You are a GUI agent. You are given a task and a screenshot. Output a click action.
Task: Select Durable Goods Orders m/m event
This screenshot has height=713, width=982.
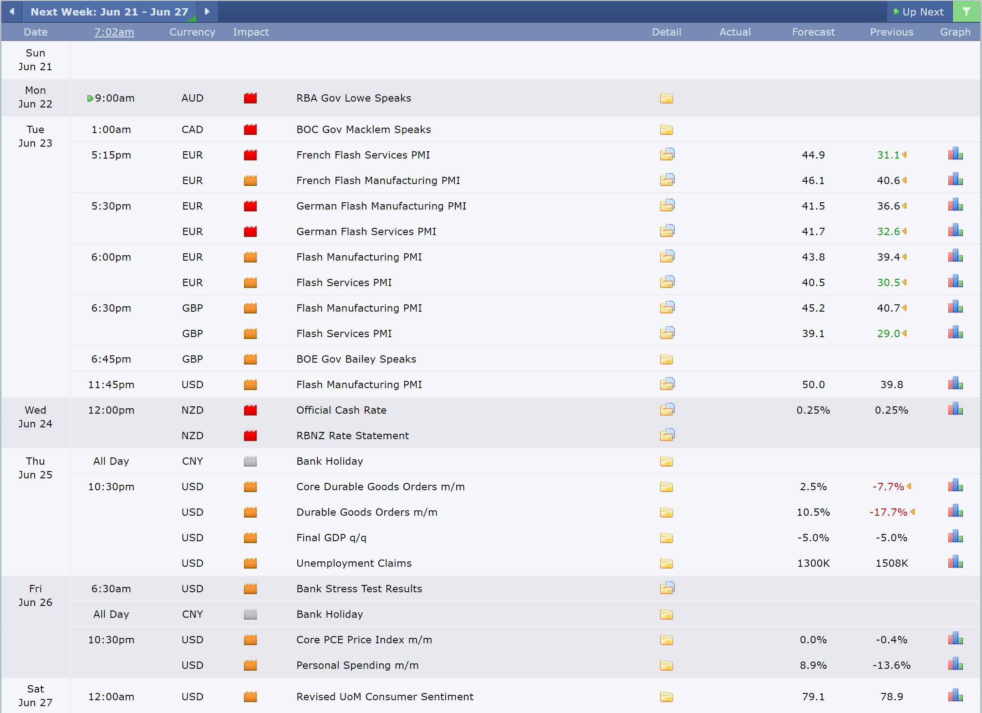pos(366,512)
